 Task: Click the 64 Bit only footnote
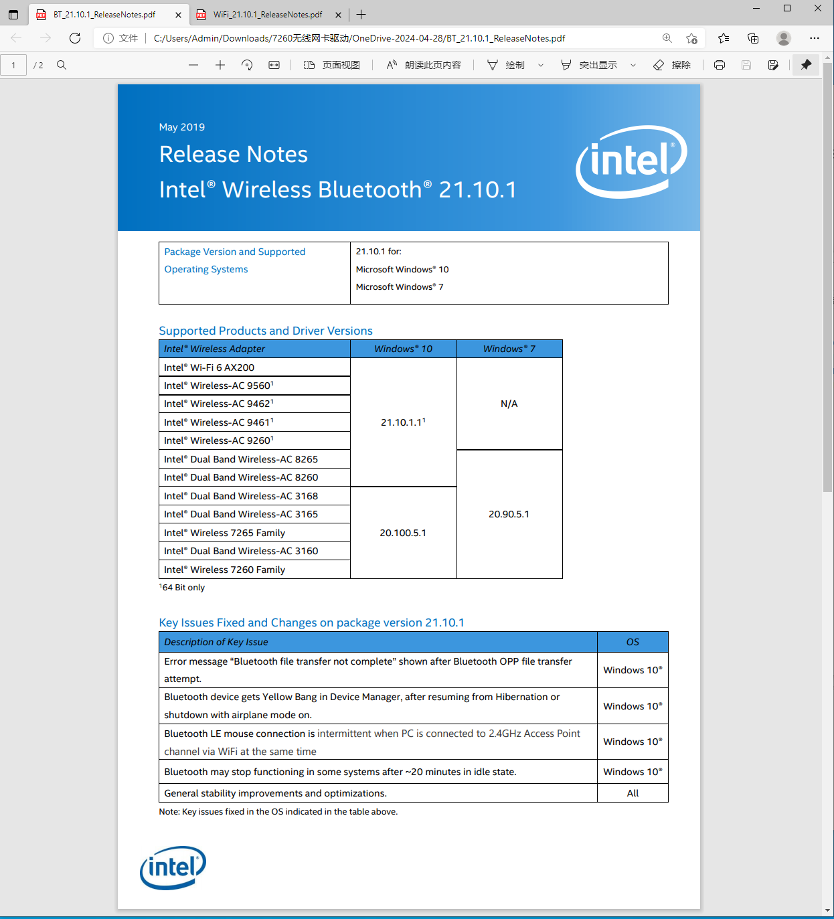pos(182,587)
